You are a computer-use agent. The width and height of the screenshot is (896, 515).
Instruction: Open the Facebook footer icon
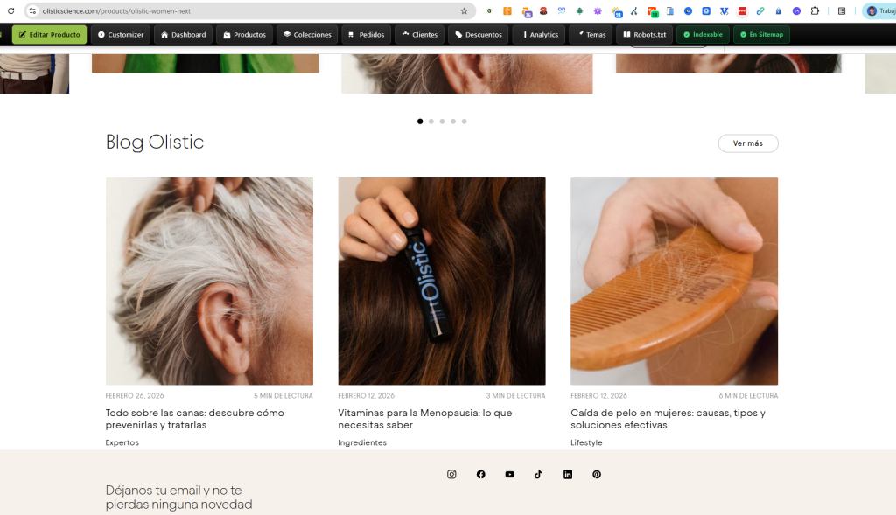[480, 474]
